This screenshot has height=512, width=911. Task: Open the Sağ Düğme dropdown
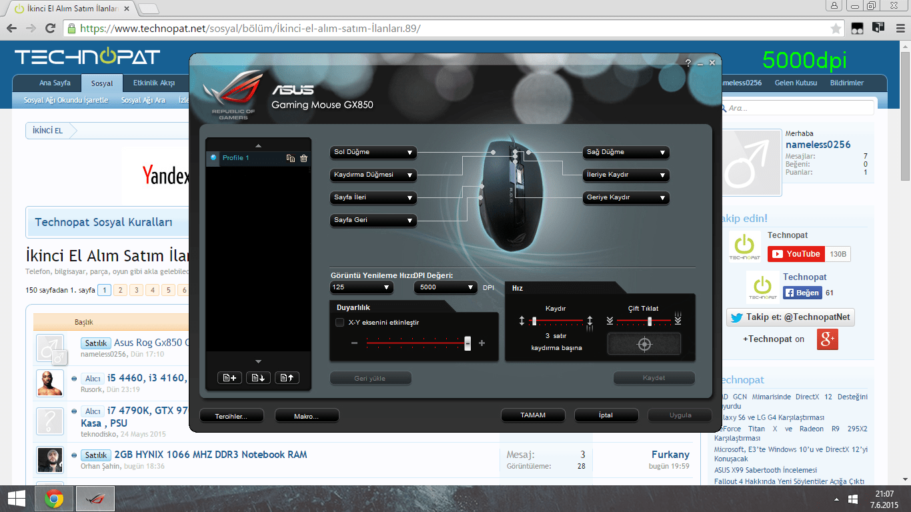(x=626, y=153)
